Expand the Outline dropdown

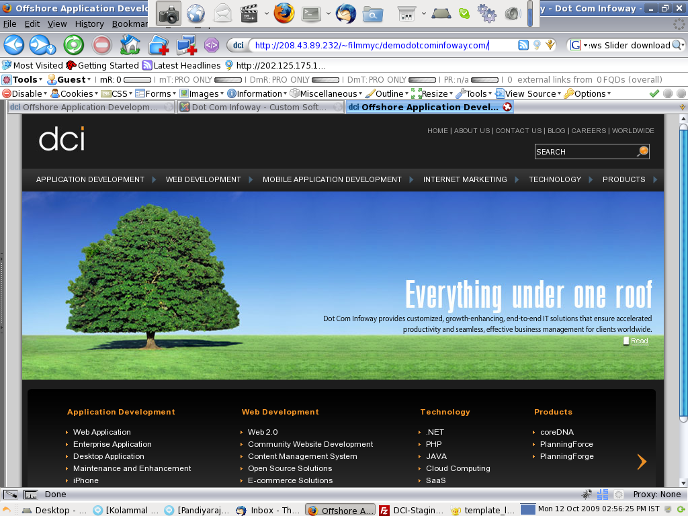tap(386, 93)
